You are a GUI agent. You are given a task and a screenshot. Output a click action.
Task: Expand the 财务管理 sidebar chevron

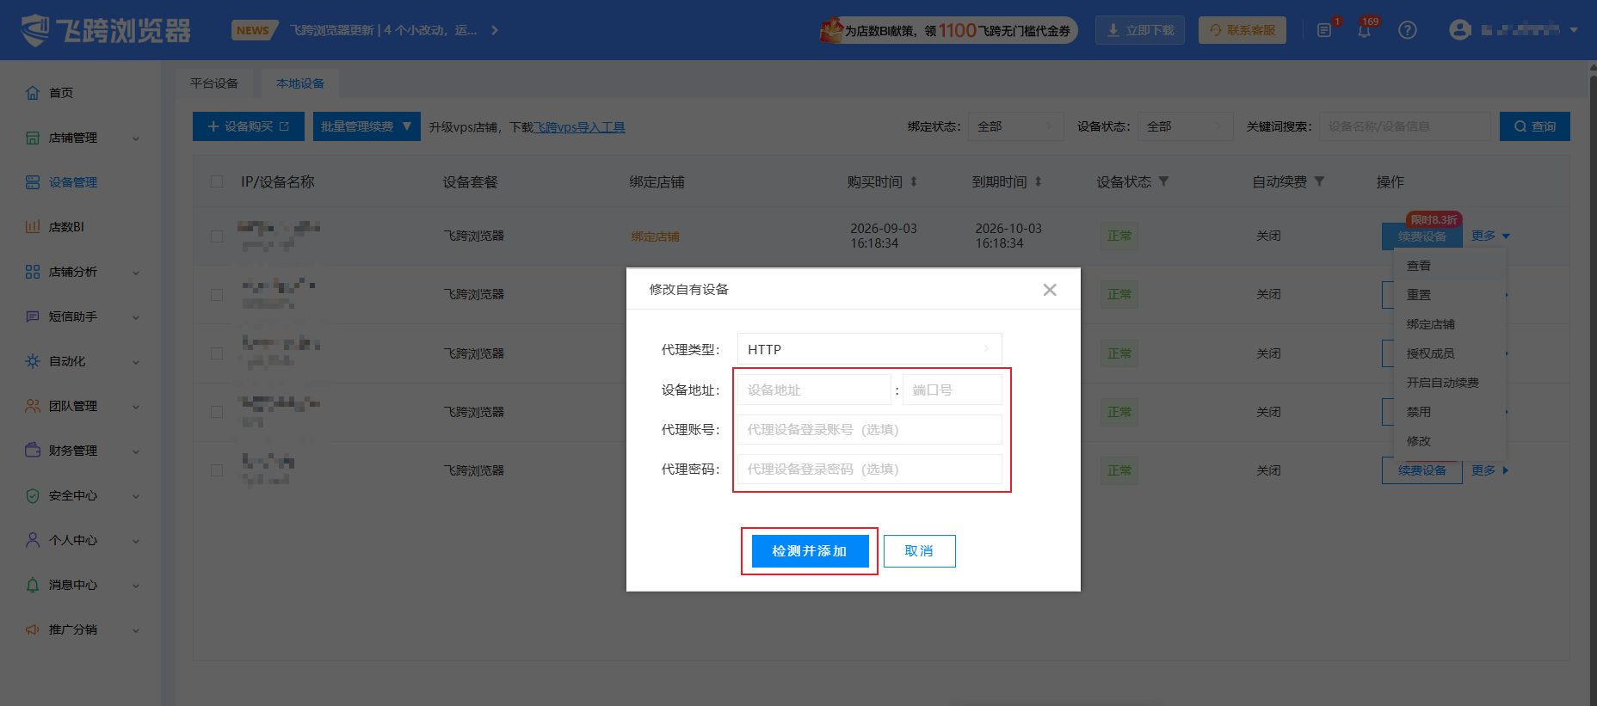(136, 451)
